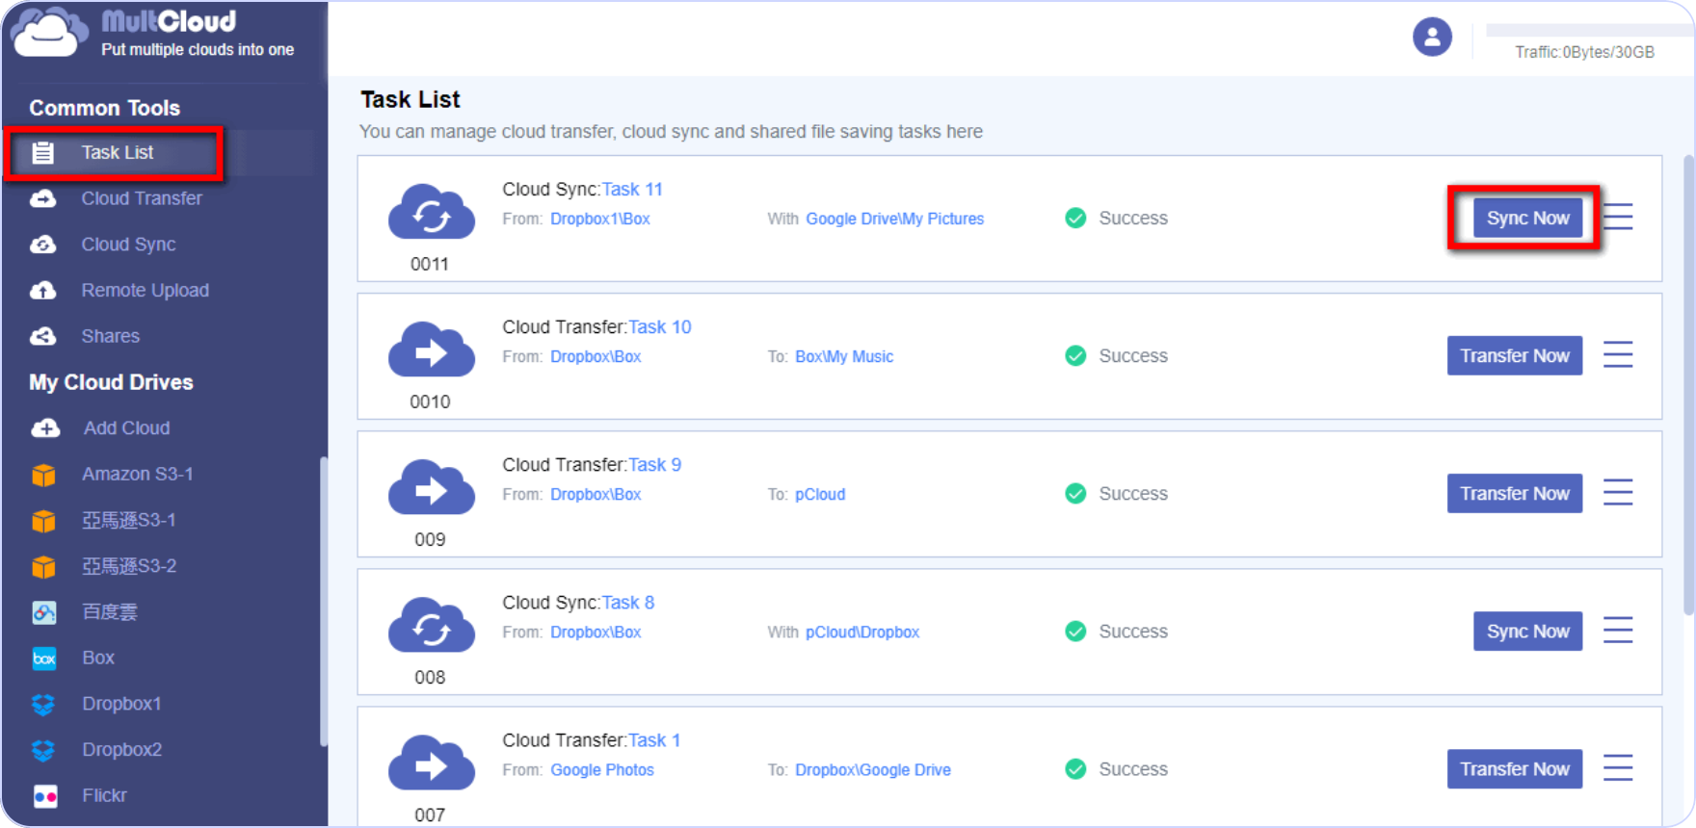Open the Box cloud drive icon
Image resolution: width=1696 pixels, height=828 pixels.
click(x=44, y=659)
